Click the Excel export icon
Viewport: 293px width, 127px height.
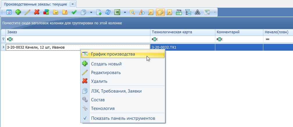[x=117, y=12]
